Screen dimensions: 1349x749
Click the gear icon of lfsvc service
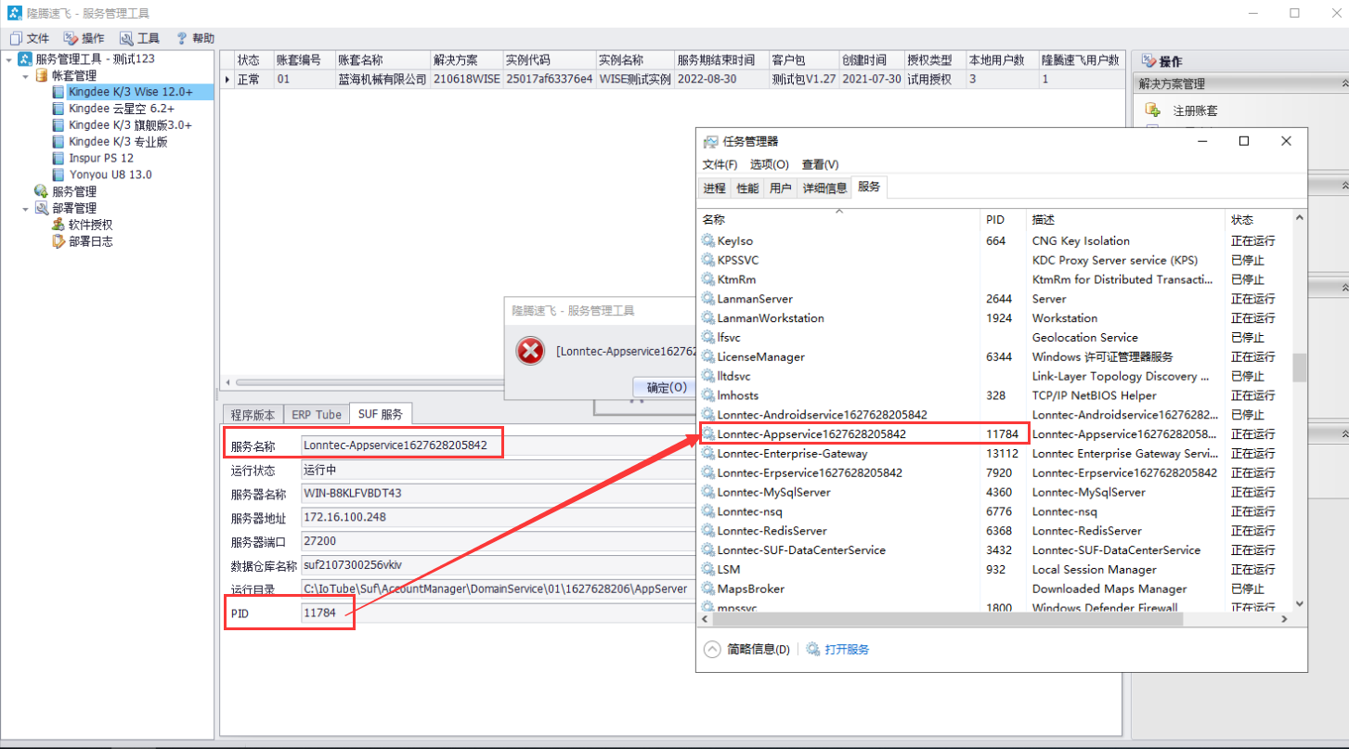[x=708, y=338]
